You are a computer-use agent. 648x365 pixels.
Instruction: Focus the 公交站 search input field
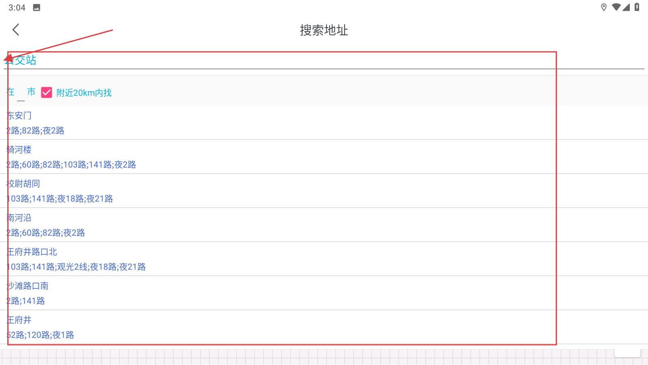(x=324, y=60)
